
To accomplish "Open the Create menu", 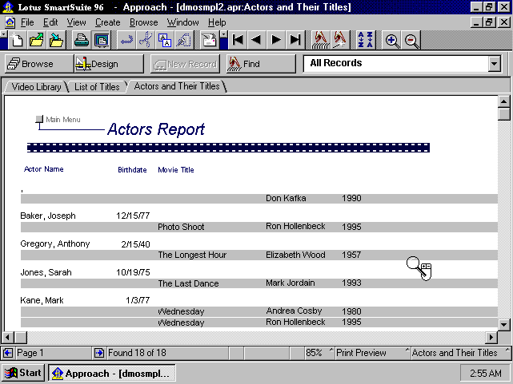I will pyautogui.click(x=107, y=22).
